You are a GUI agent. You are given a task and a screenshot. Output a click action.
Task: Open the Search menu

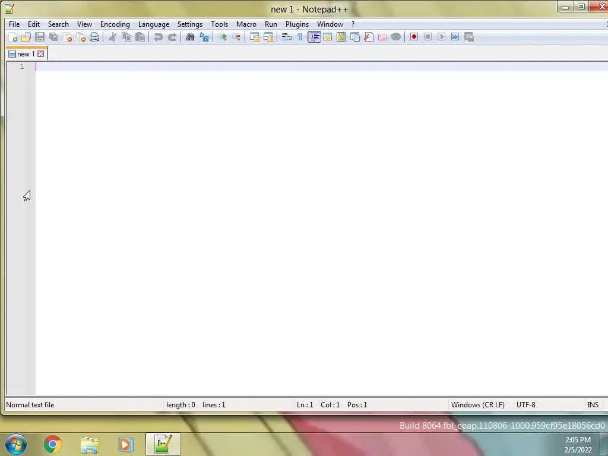58,24
